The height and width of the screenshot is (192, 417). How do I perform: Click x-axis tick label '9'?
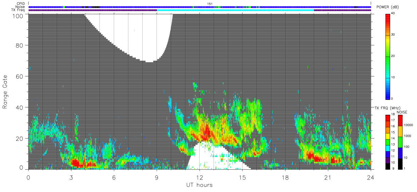click(x=157, y=177)
